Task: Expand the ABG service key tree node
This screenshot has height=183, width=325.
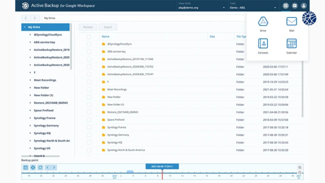Action: click(30, 43)
